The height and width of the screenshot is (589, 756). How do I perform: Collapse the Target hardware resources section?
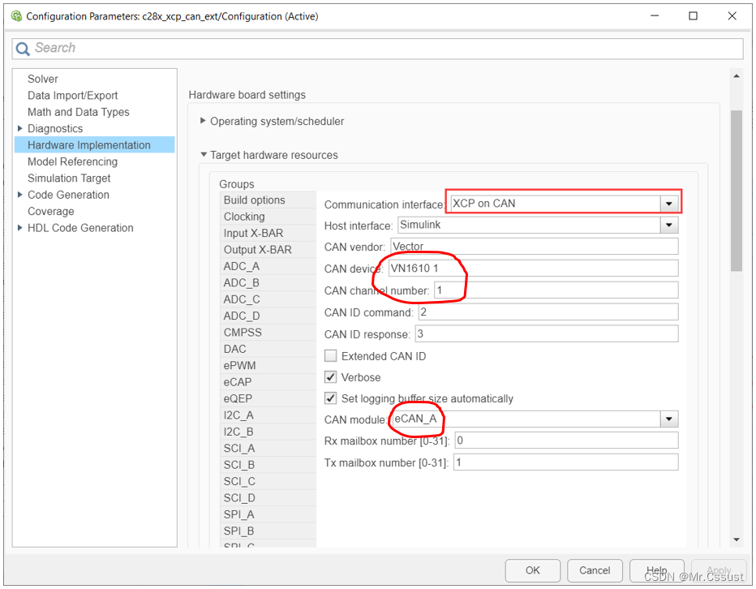pos(203,155)
